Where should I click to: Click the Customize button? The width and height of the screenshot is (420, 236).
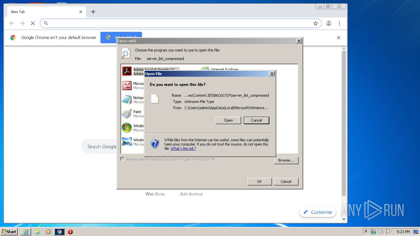[318, 212]
